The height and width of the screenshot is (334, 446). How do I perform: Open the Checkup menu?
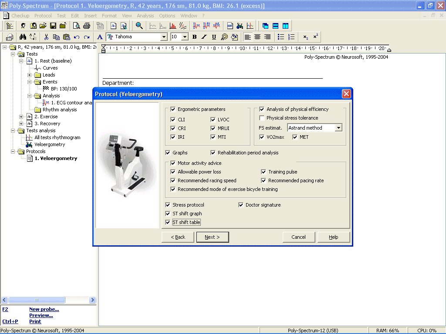coord(20,16)
